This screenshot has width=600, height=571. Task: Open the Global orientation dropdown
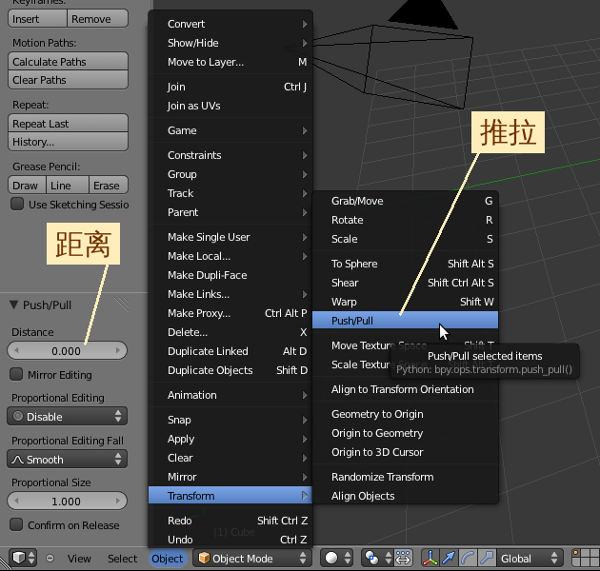pyautogui.click(x=530, y=559)
